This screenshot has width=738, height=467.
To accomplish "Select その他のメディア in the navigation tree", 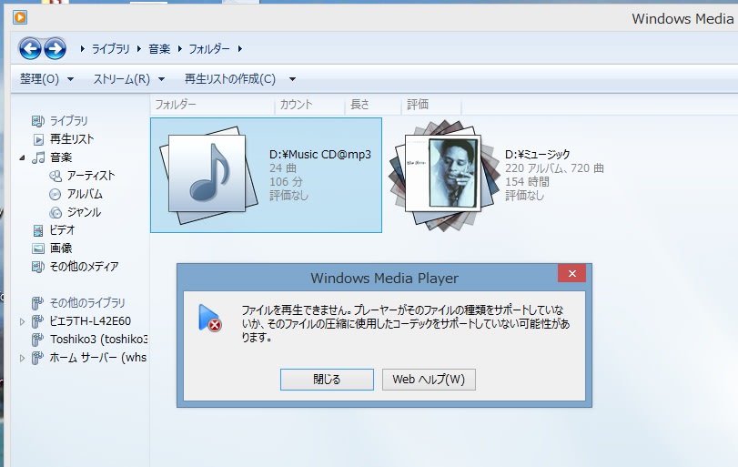I will coord(85,267).
